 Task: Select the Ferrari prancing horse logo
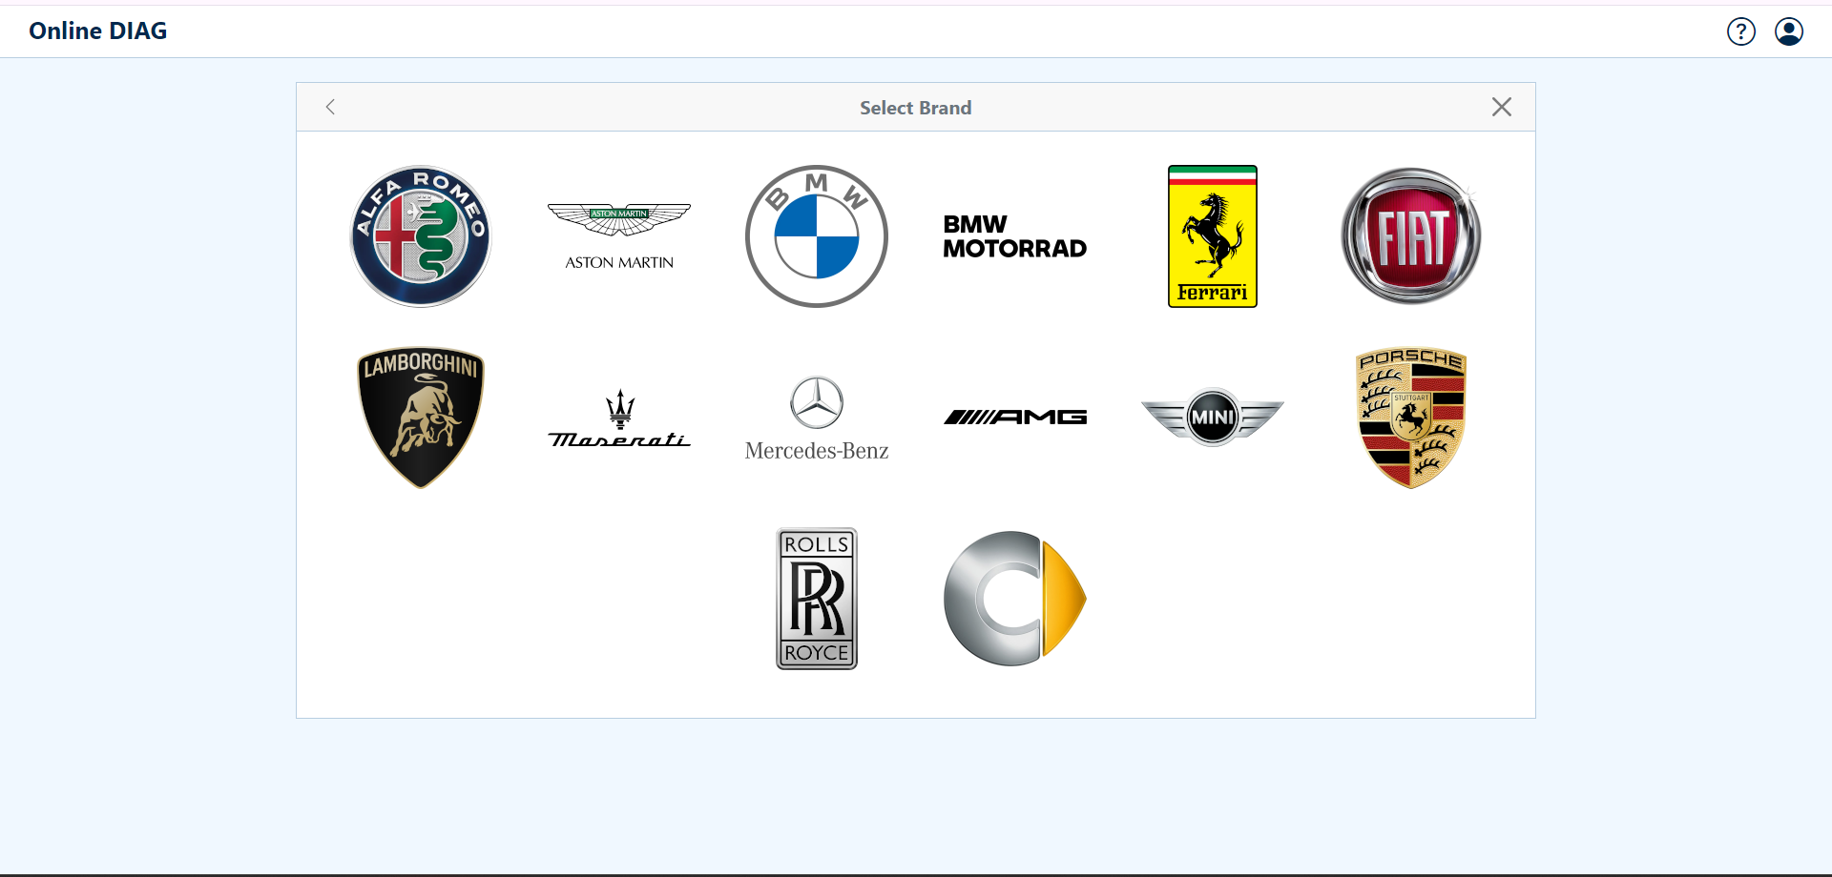click(x=1213, y=236)
